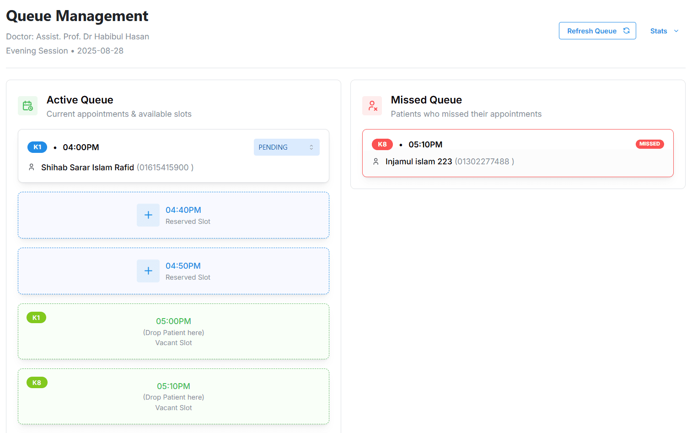
Task: Click the green K1 badge on the 05:00PM slot
Action: pyautogui.click(x=36, y=317)
